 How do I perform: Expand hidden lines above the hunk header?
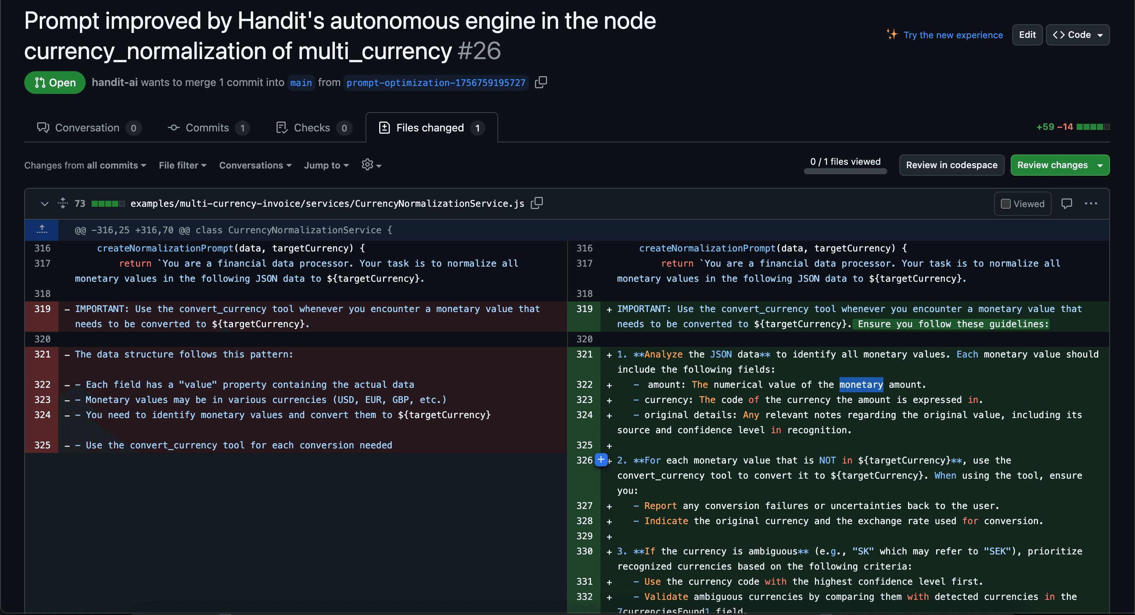click(42, 229)
